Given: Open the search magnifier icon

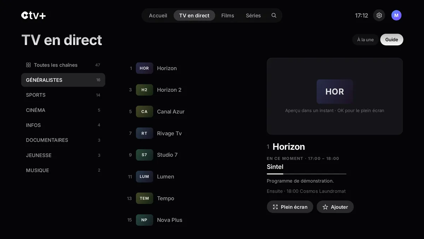Looking at the screenshot, I should click(274, 16).
